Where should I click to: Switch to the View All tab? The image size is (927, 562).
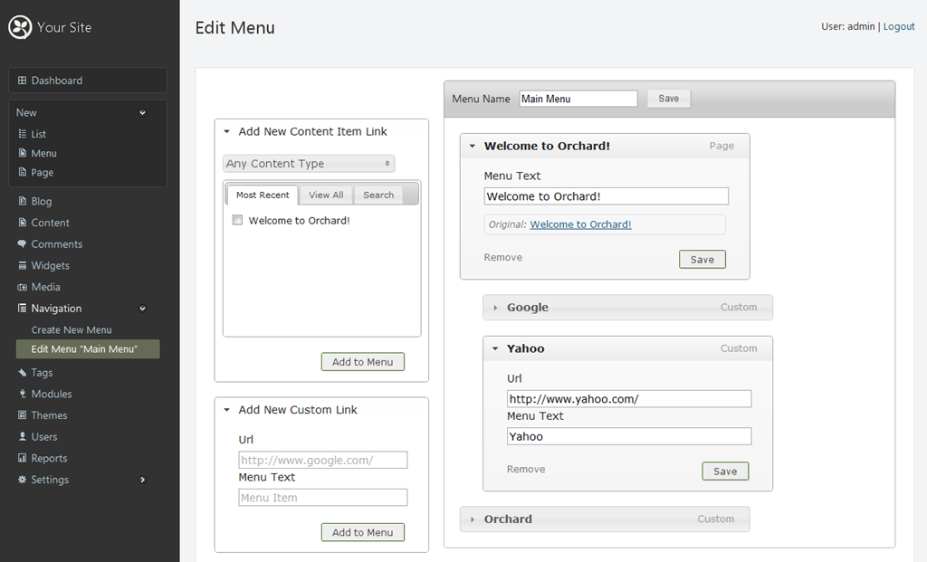326,195
